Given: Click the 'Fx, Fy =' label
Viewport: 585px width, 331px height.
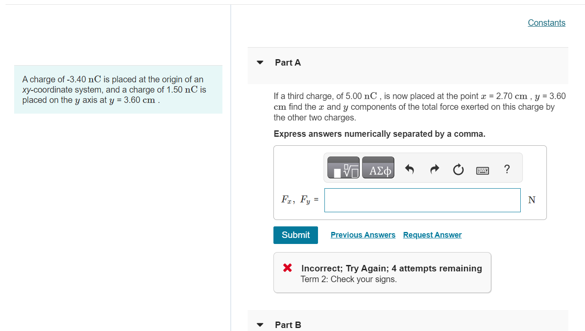Looking at the screenshot, I should pos(300,200).
